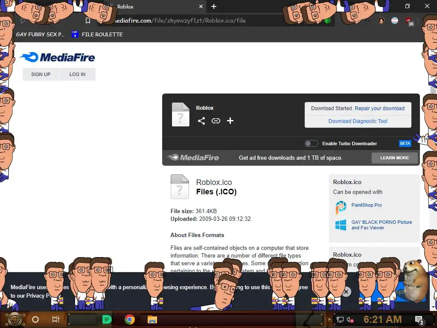Close the Roblox browser tab
This screenshot has height=328, width=437.
click(201, 6)
